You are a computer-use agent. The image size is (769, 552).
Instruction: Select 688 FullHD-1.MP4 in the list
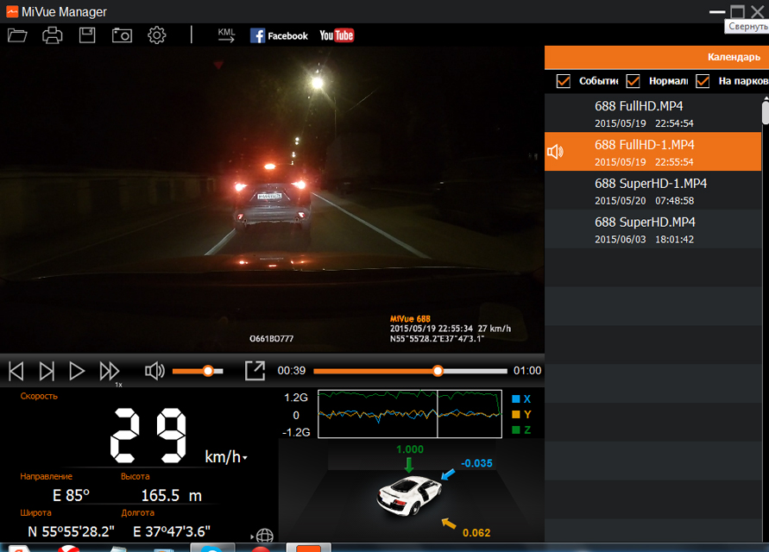pyautogui.click(x=652, y=152)
